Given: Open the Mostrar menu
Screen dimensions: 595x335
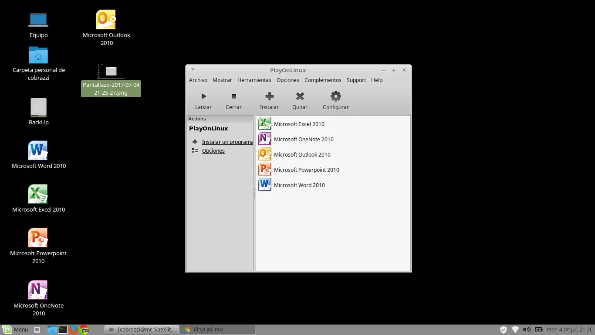Looking at the screenshot, I should pyautogui.click(x=222, y=80).
